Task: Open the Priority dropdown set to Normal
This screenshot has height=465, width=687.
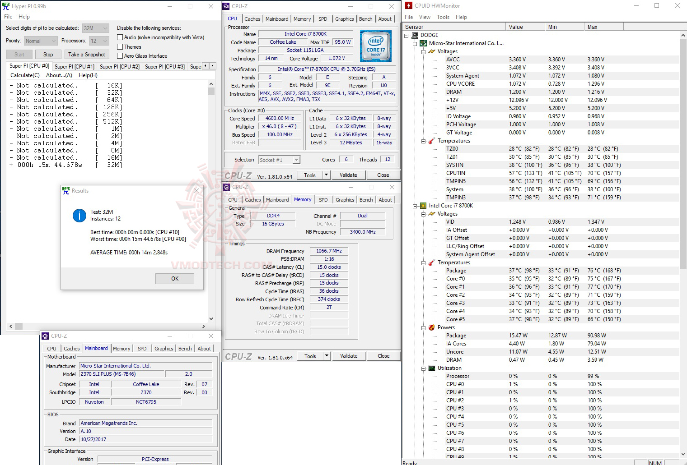Action: [x=41, y=41]
